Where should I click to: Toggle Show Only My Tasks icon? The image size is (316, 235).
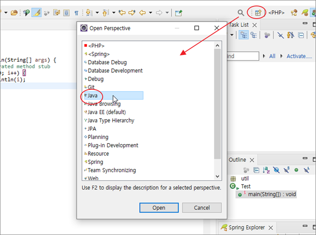coord(290,35)
